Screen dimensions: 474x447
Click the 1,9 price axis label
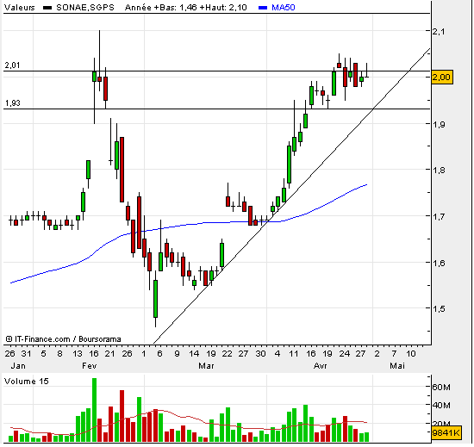(x=439, y=124)
